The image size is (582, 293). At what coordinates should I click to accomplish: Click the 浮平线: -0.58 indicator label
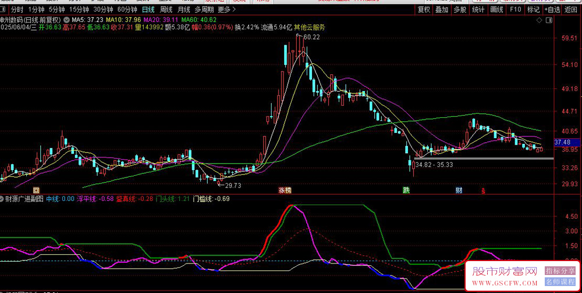95,198
